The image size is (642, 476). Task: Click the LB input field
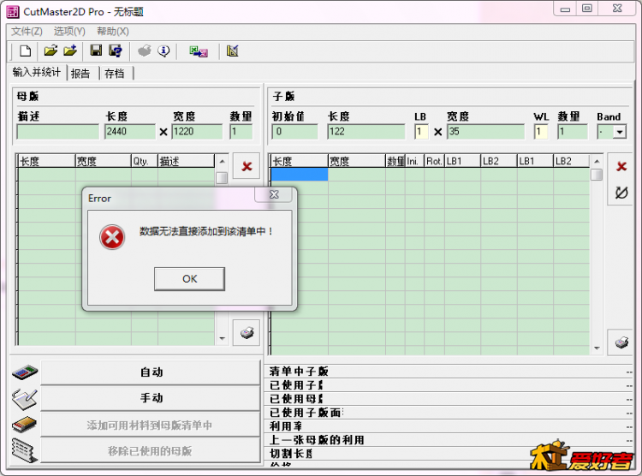(421, 132)
